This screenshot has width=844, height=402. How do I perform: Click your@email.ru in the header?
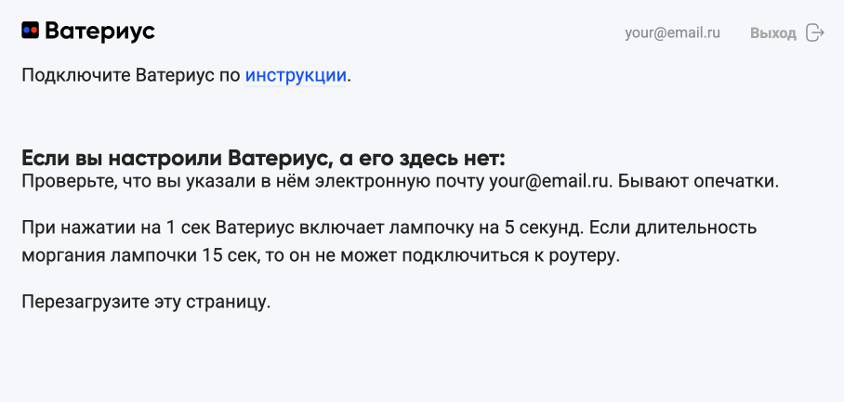click(673, 32)
